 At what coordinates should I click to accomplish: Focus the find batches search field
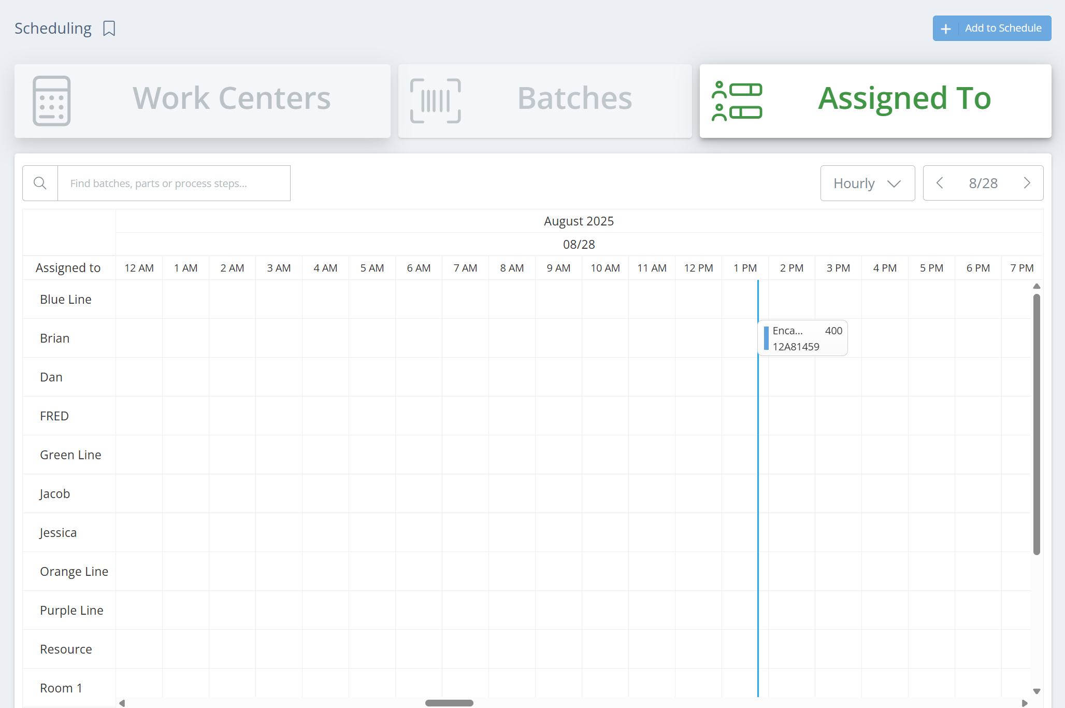tap(174, 183)
